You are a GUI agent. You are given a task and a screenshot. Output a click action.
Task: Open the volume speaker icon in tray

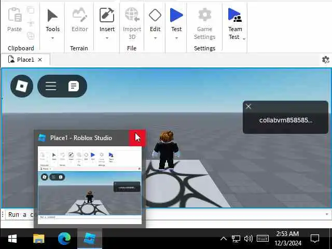(x=248, y=239)
